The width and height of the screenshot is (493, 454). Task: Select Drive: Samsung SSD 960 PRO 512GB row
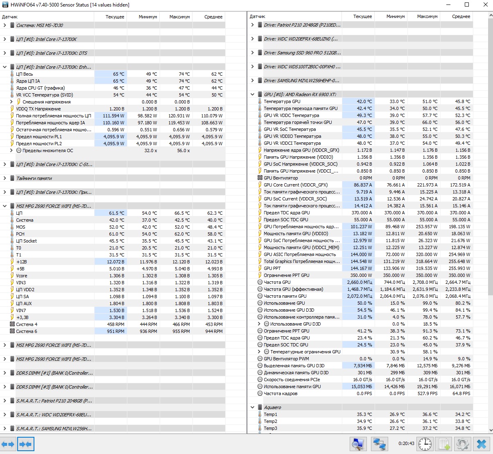click(x=360, y=53)
